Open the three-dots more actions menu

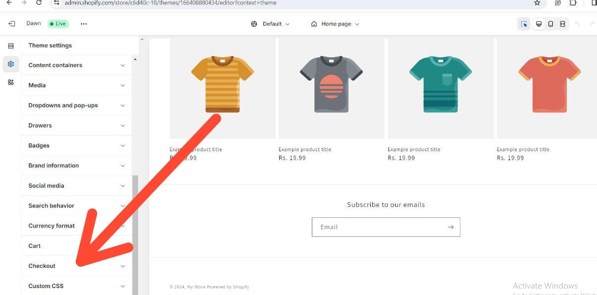(x=84, y=24)
